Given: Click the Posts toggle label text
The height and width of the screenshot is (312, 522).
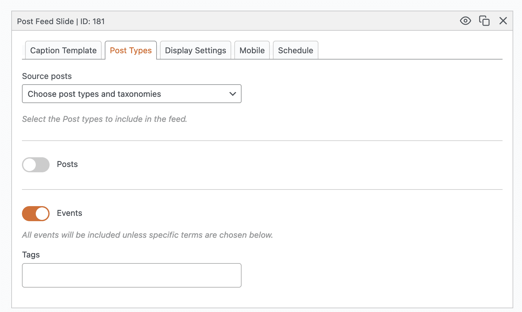Looking at the screenshot, I should point(67,164).
